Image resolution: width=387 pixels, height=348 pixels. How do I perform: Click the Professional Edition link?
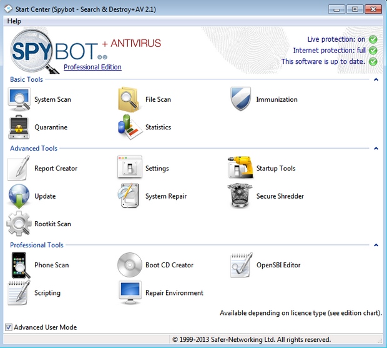(92, 67)
